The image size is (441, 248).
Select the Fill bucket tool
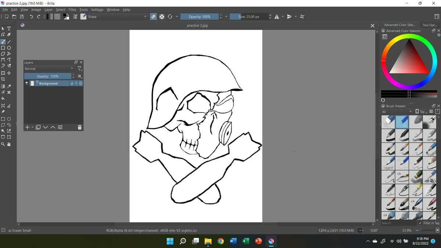(3, 98)
